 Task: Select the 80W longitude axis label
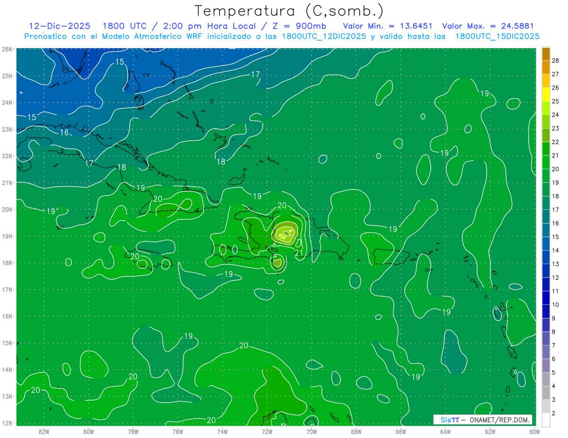pos(88,431)
